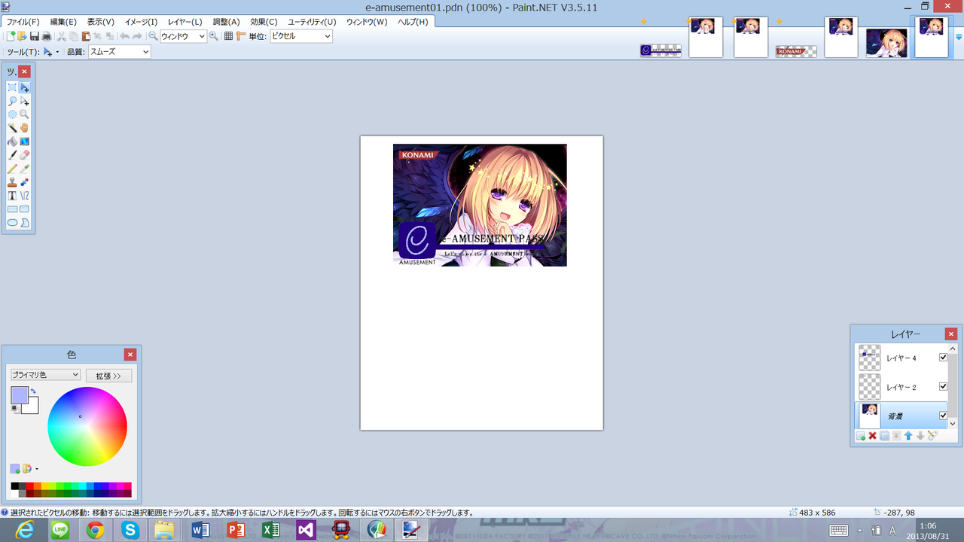Open the プライマリ色 dropdown

(45, 375)
